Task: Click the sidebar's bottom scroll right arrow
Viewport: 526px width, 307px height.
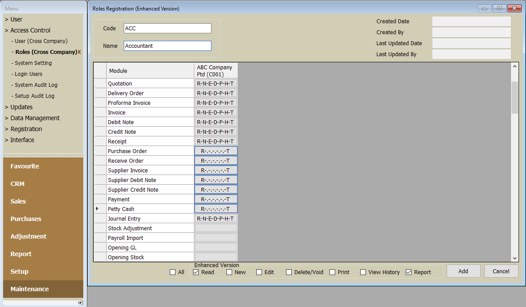Action: coord(80,303)
